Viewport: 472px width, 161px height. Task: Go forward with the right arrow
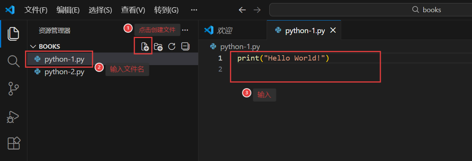pyautogui.click(x=257, y=10)
